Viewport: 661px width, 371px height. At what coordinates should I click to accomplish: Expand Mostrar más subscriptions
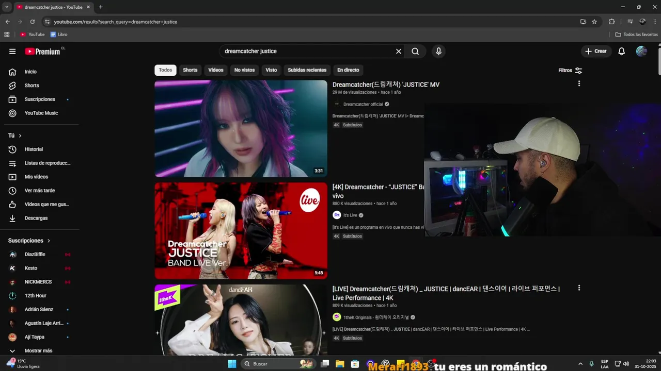40,350
